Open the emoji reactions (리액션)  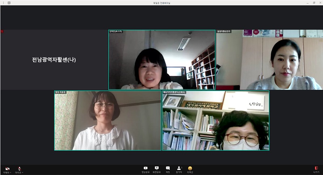point(190,169)
